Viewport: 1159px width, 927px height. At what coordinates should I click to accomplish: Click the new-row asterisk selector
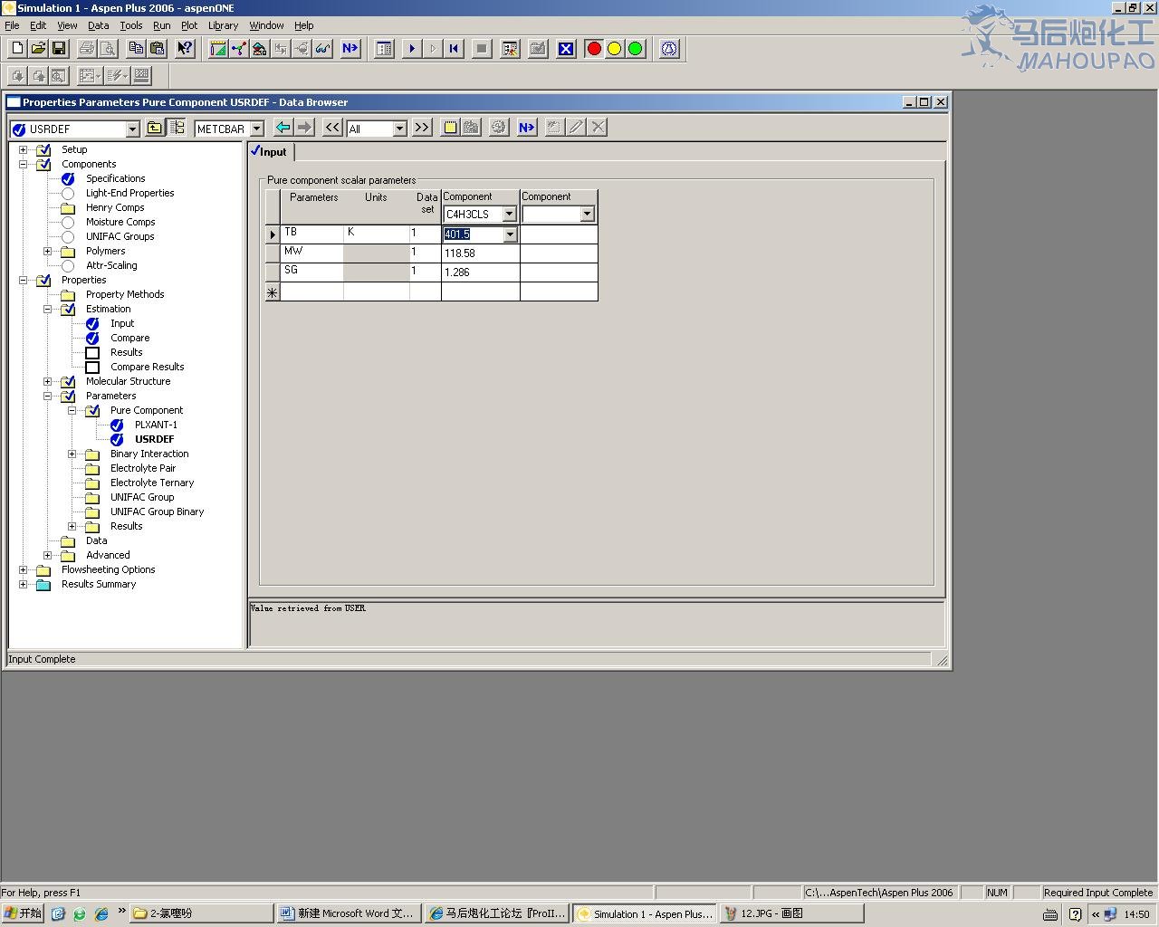coord(272,292)
